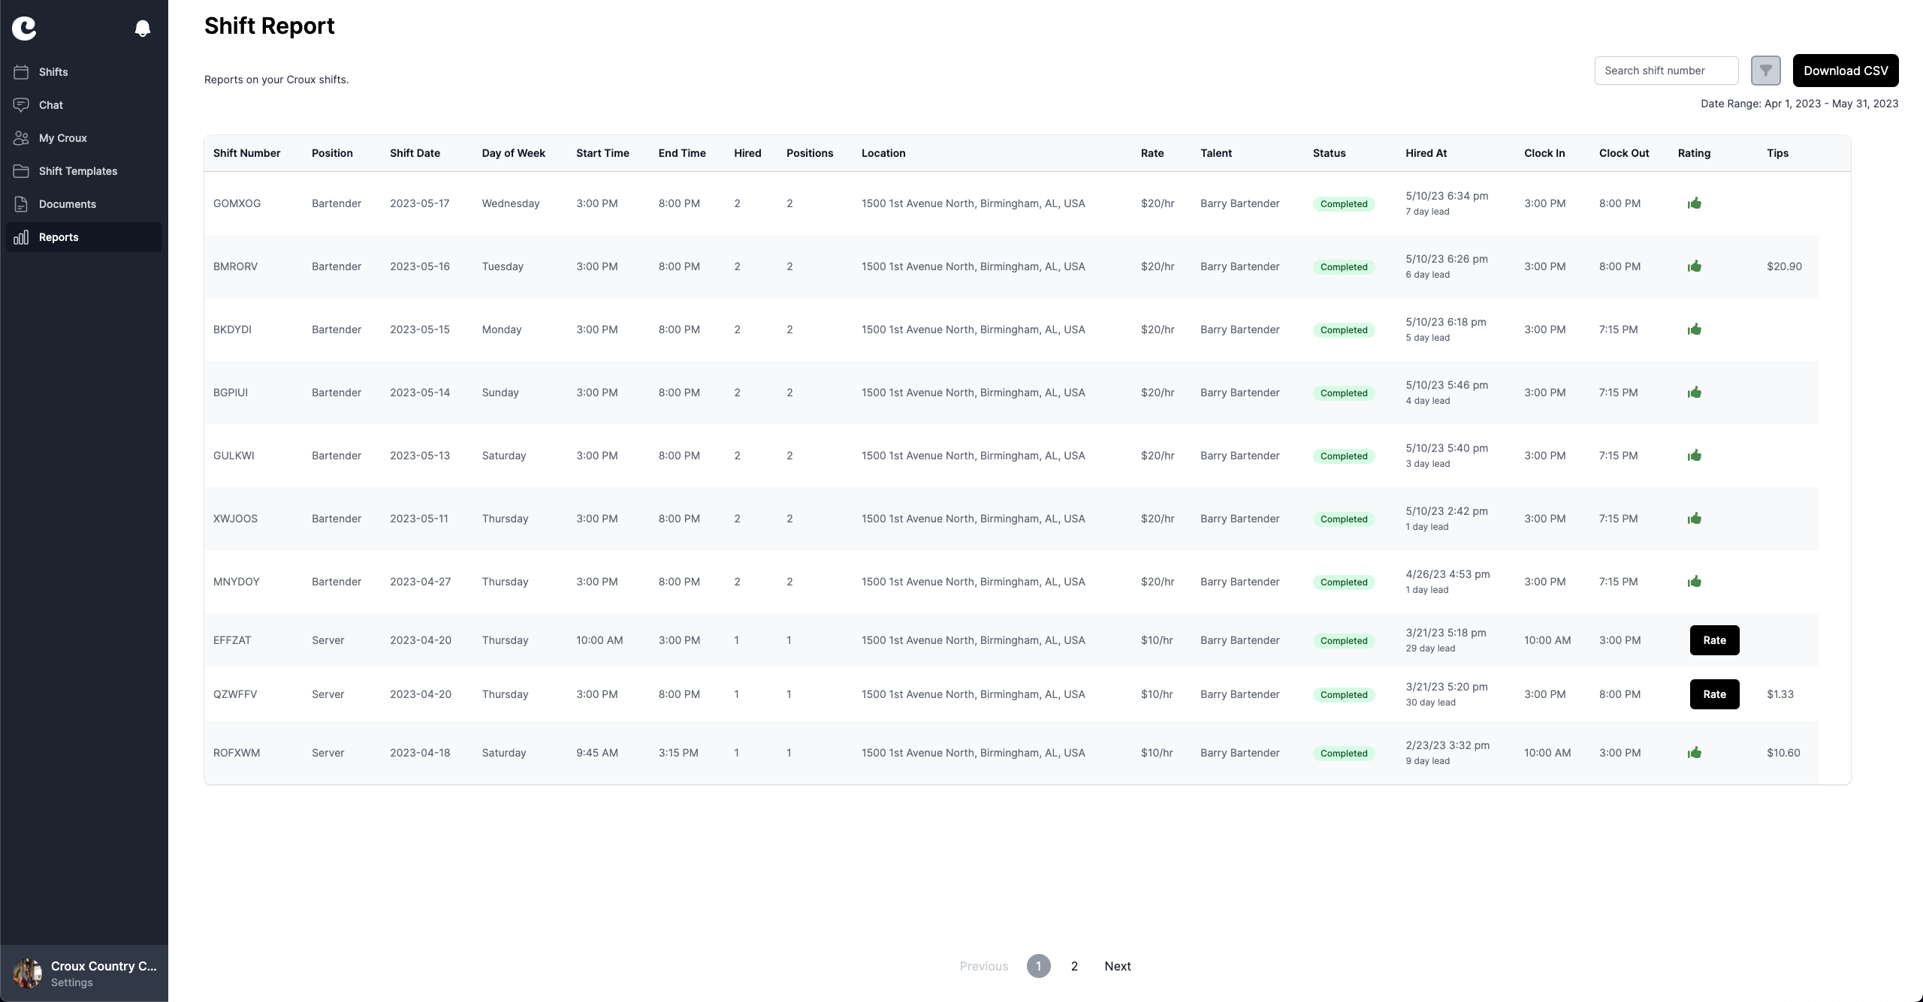
Task: Open the filter funnel icon
Action: coord(1765,71)
